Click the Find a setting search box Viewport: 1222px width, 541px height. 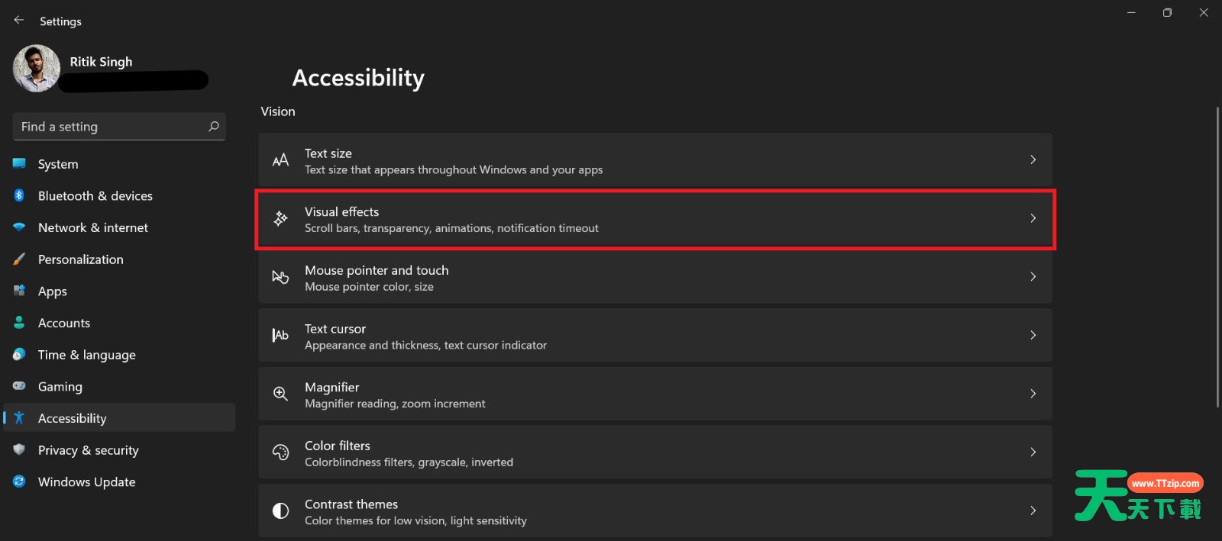[x=111, y=127]
